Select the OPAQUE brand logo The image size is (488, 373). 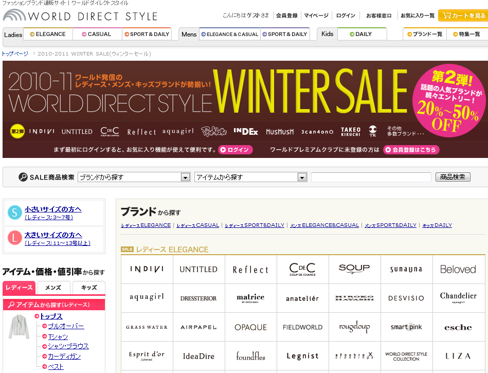click(251, 327)
